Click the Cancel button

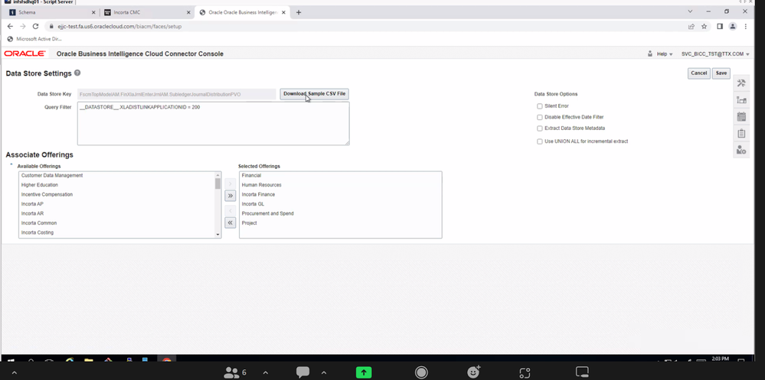[698, 73]
